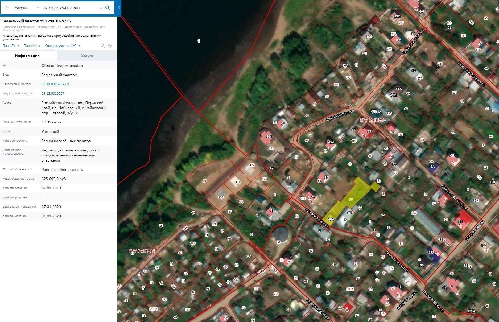Click the parcel label 279 on the map
The width and height of the screenshot is (499, 322).
coord(420,79)
